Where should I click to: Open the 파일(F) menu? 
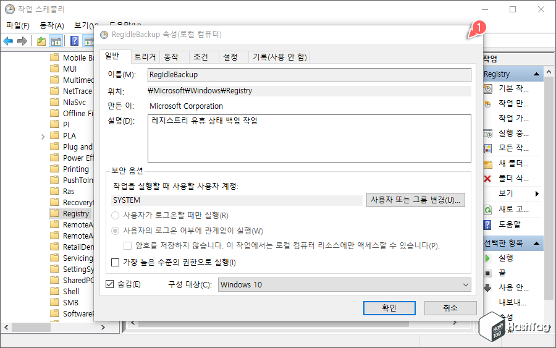18,25
